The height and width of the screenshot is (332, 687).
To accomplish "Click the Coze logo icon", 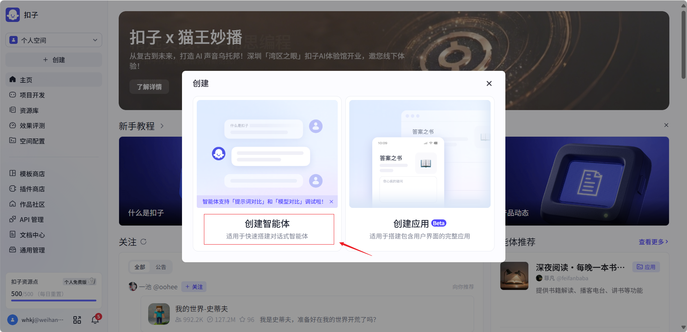I will 13,15.
